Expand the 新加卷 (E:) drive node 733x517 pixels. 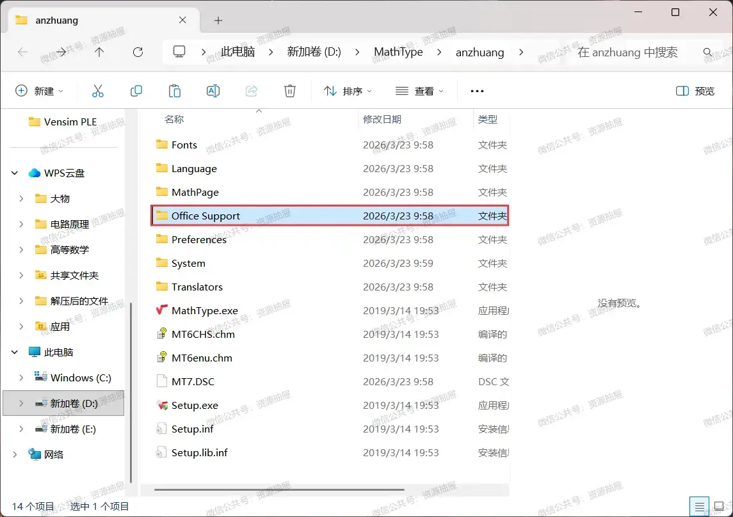click(x=21, y=429)
